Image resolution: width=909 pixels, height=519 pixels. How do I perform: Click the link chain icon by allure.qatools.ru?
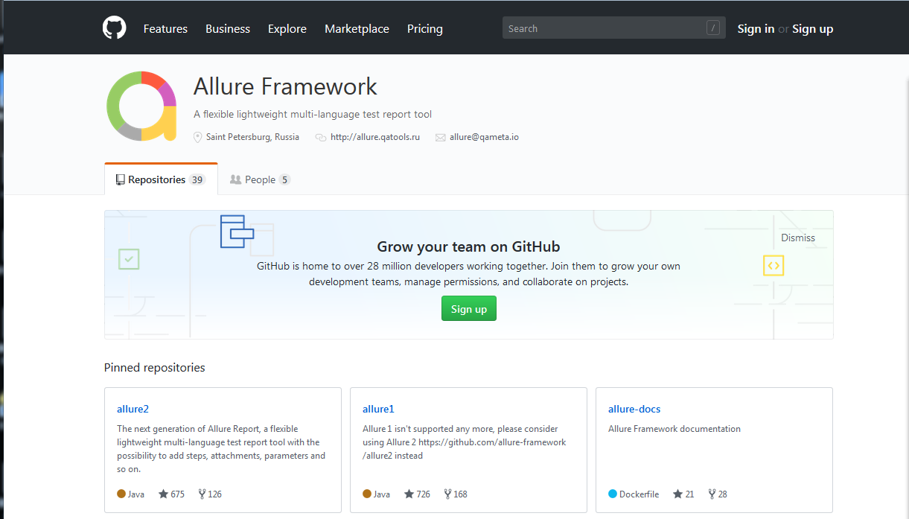[321, 137]
